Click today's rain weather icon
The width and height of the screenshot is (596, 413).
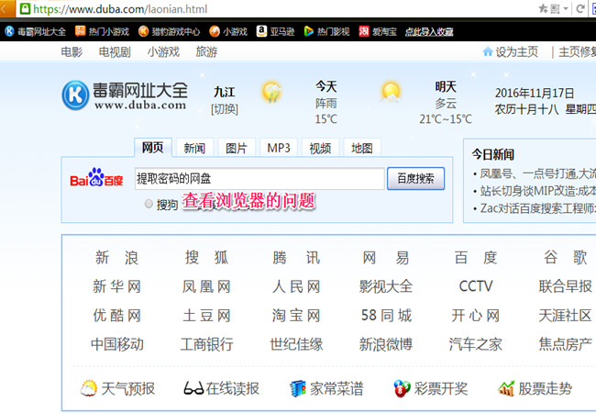(271, 92)
